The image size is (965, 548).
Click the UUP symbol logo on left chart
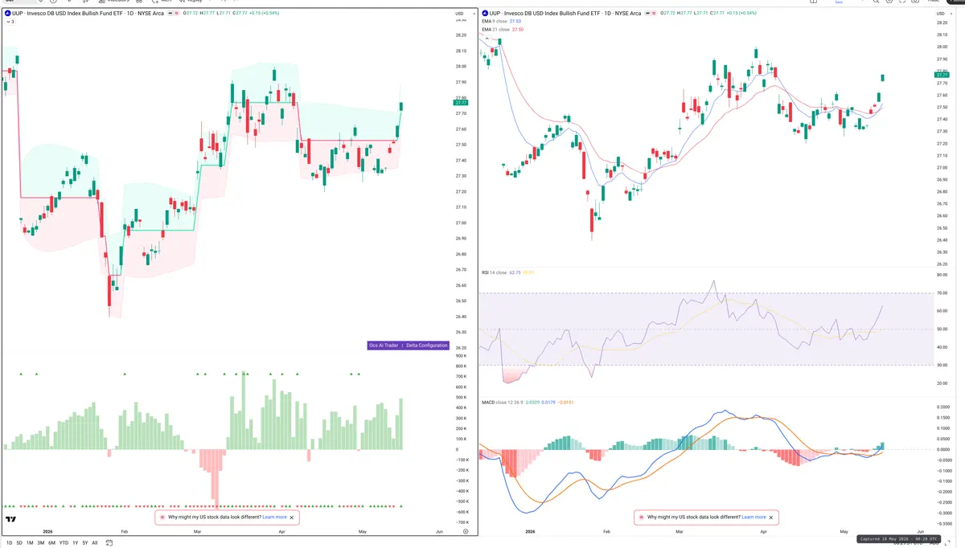coord(7,14)
